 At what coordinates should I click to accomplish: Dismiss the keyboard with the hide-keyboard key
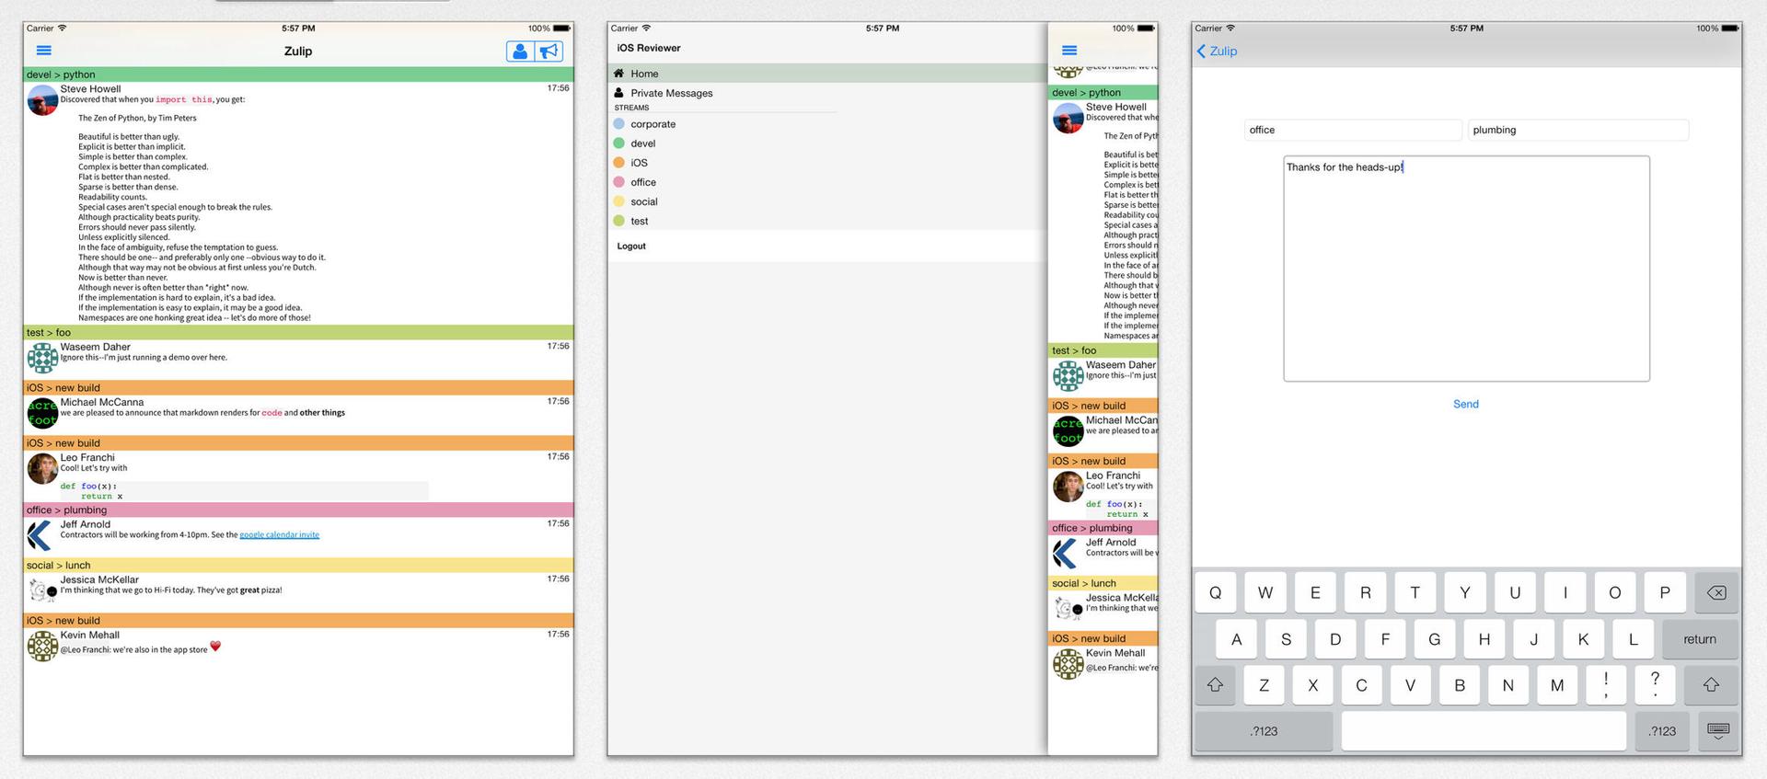click(1717, 731)
